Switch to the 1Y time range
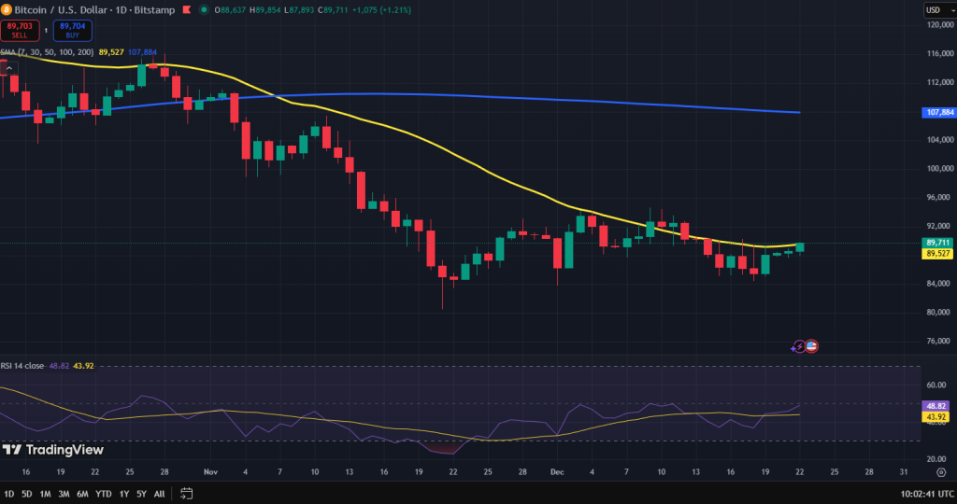957x504 pixels. (x=124, y=494)
